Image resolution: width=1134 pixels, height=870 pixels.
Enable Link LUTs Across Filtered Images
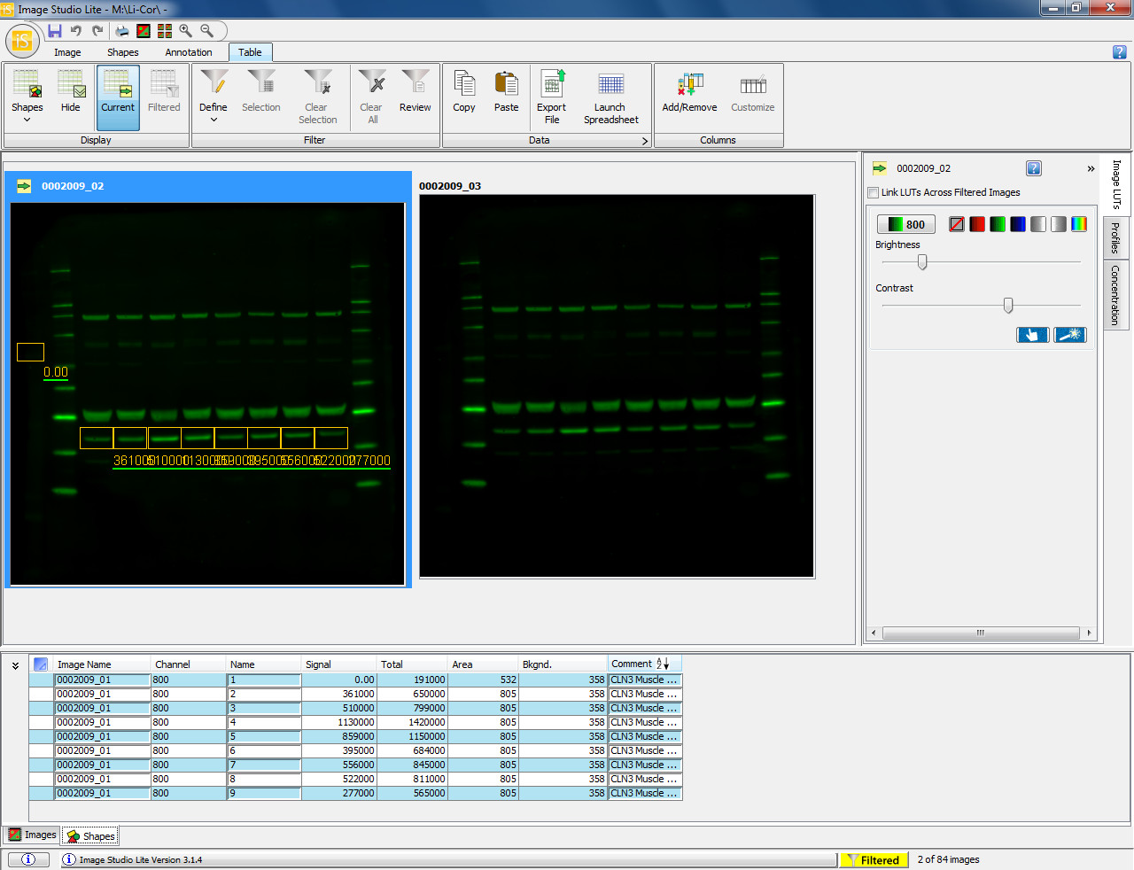[874, 192]
